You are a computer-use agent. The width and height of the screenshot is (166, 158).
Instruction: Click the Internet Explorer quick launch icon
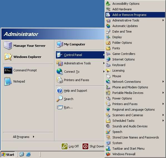[28, 154]
